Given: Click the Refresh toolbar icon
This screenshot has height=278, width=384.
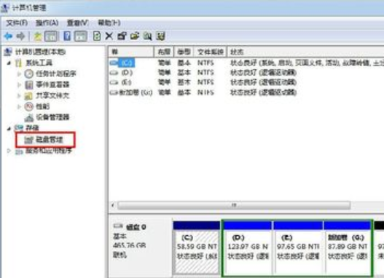Looking at the screenshot, I should pyautogui.click(x=97, y=36).
